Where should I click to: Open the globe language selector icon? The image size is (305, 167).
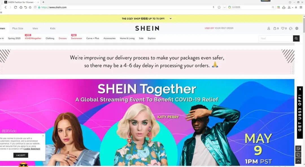297,29
